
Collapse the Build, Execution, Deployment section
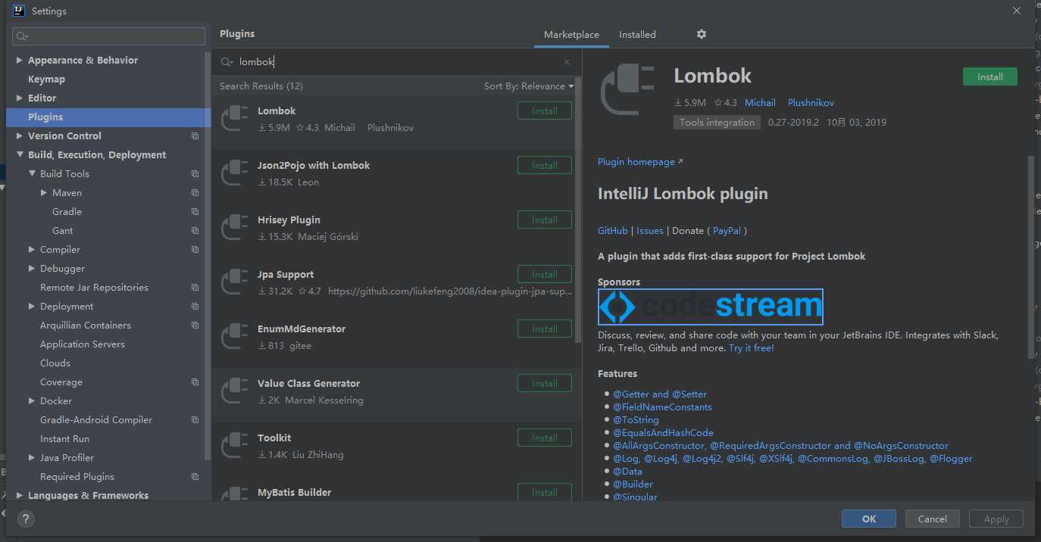pyautogui.click(x=20, y=155)
